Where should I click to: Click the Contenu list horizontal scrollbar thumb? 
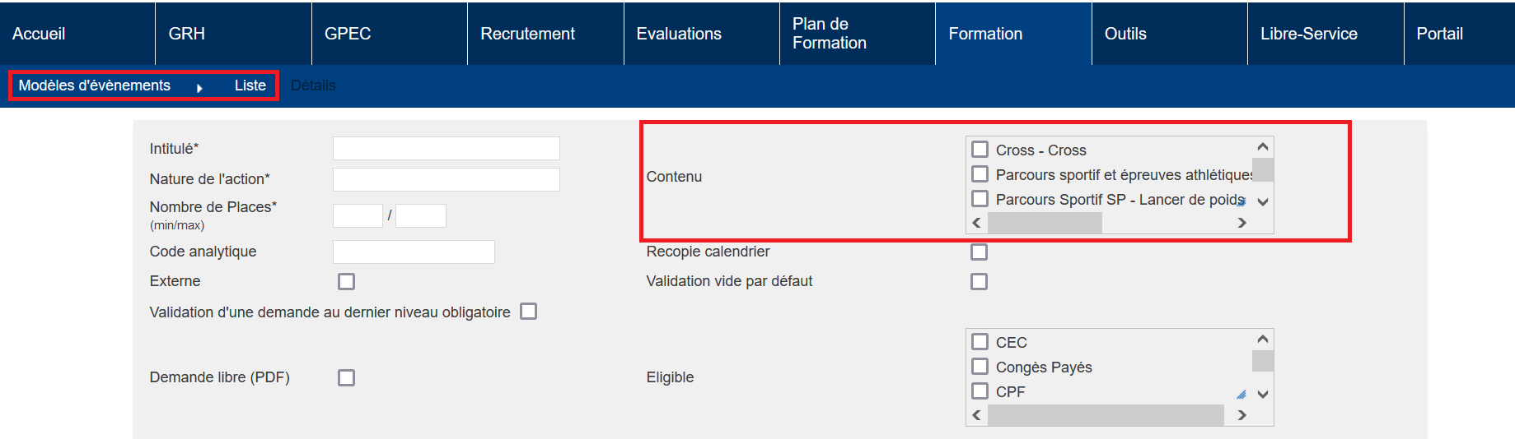1044,223
